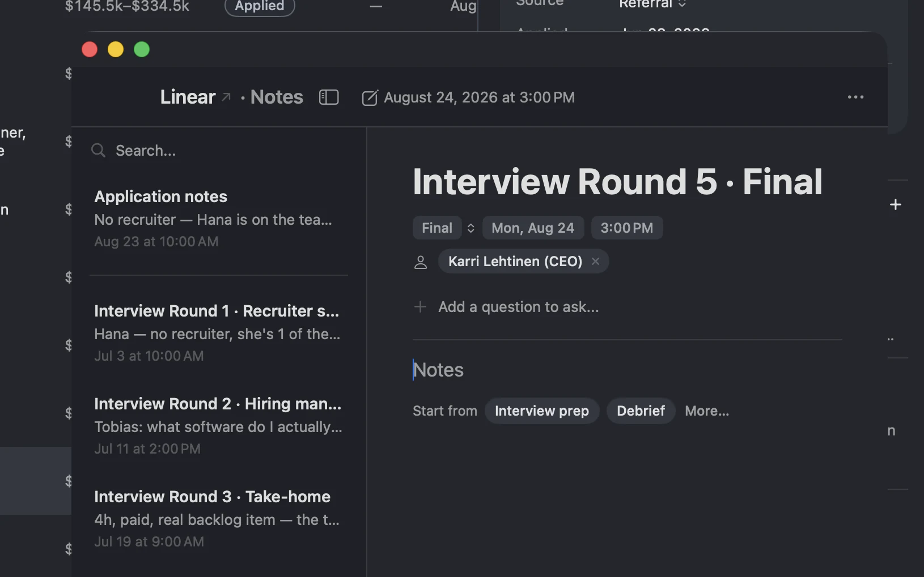Start from Interview prep template

point(542,411)
